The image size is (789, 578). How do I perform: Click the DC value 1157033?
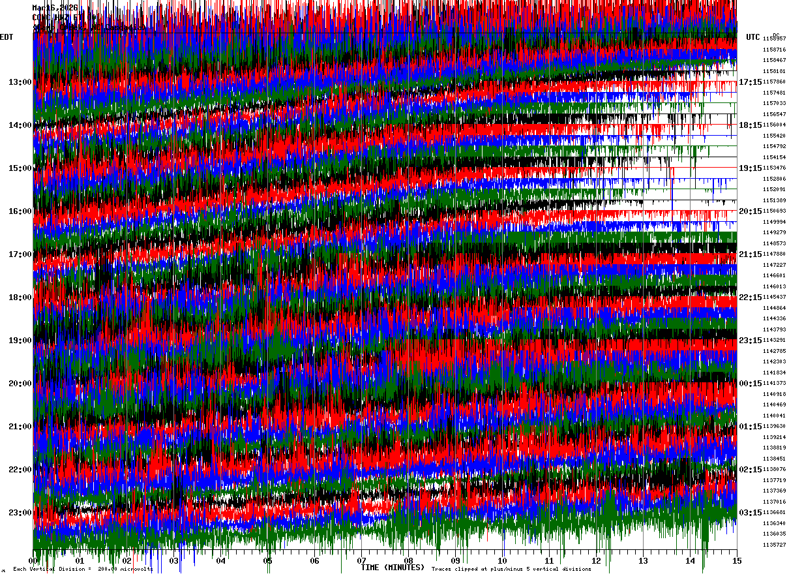(x=774, y=103)
